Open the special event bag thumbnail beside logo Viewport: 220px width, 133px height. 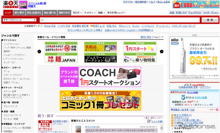23,5
